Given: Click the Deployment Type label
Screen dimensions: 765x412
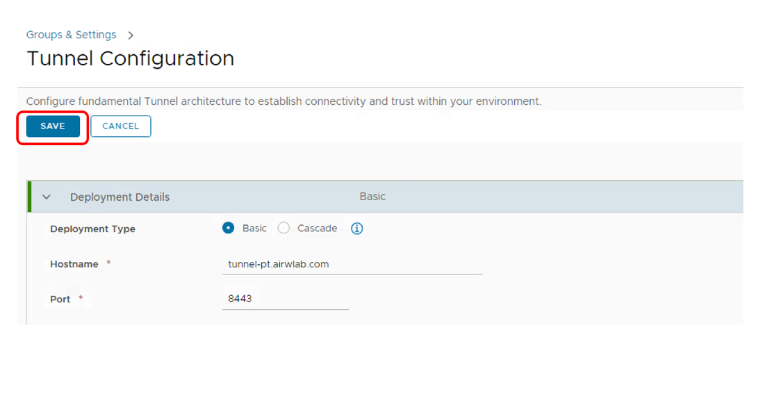Looking at the screenshot, I should 92,229.
